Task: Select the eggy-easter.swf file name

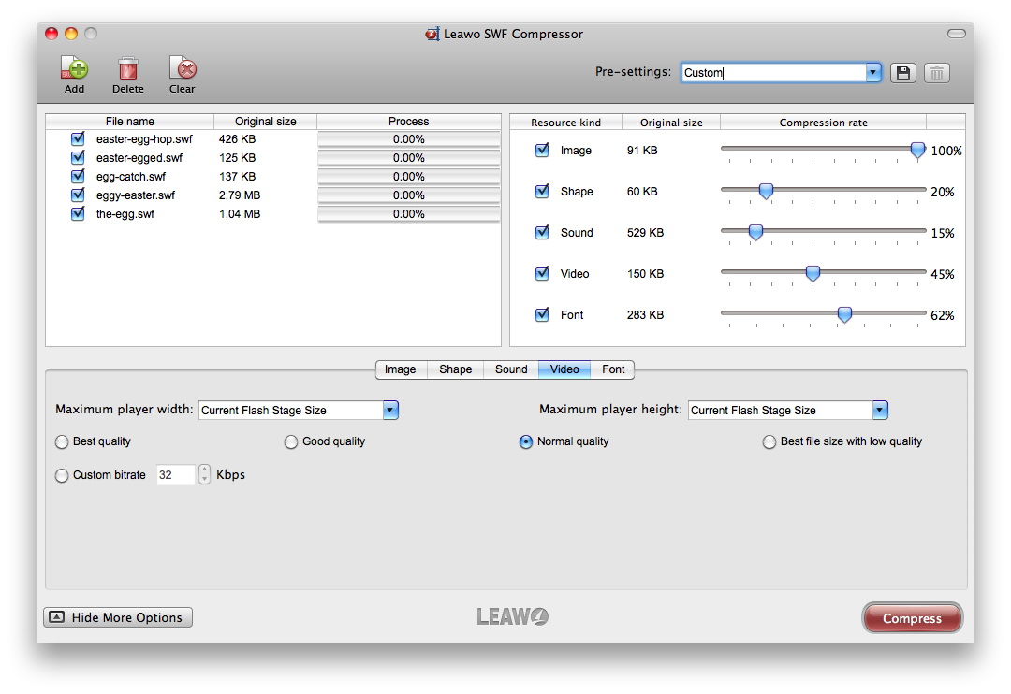Action: click(x=136, y=195)
